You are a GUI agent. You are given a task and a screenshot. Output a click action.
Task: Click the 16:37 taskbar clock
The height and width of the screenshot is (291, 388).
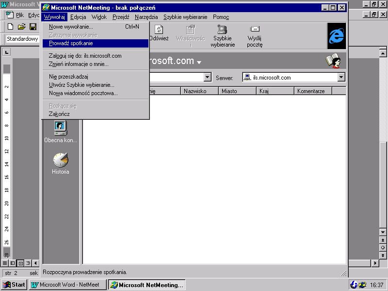pos(377,285)
